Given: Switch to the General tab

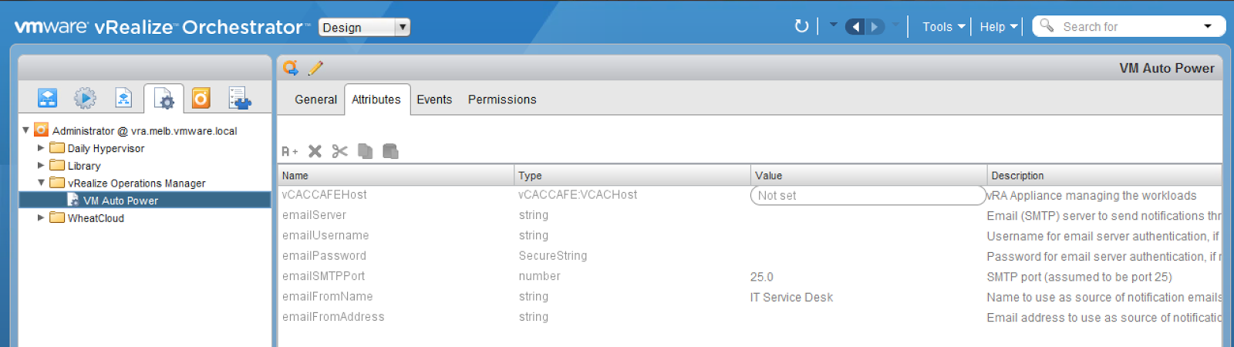Looking at the screenshot, I should pyautogui.click(x=315, y=99).
